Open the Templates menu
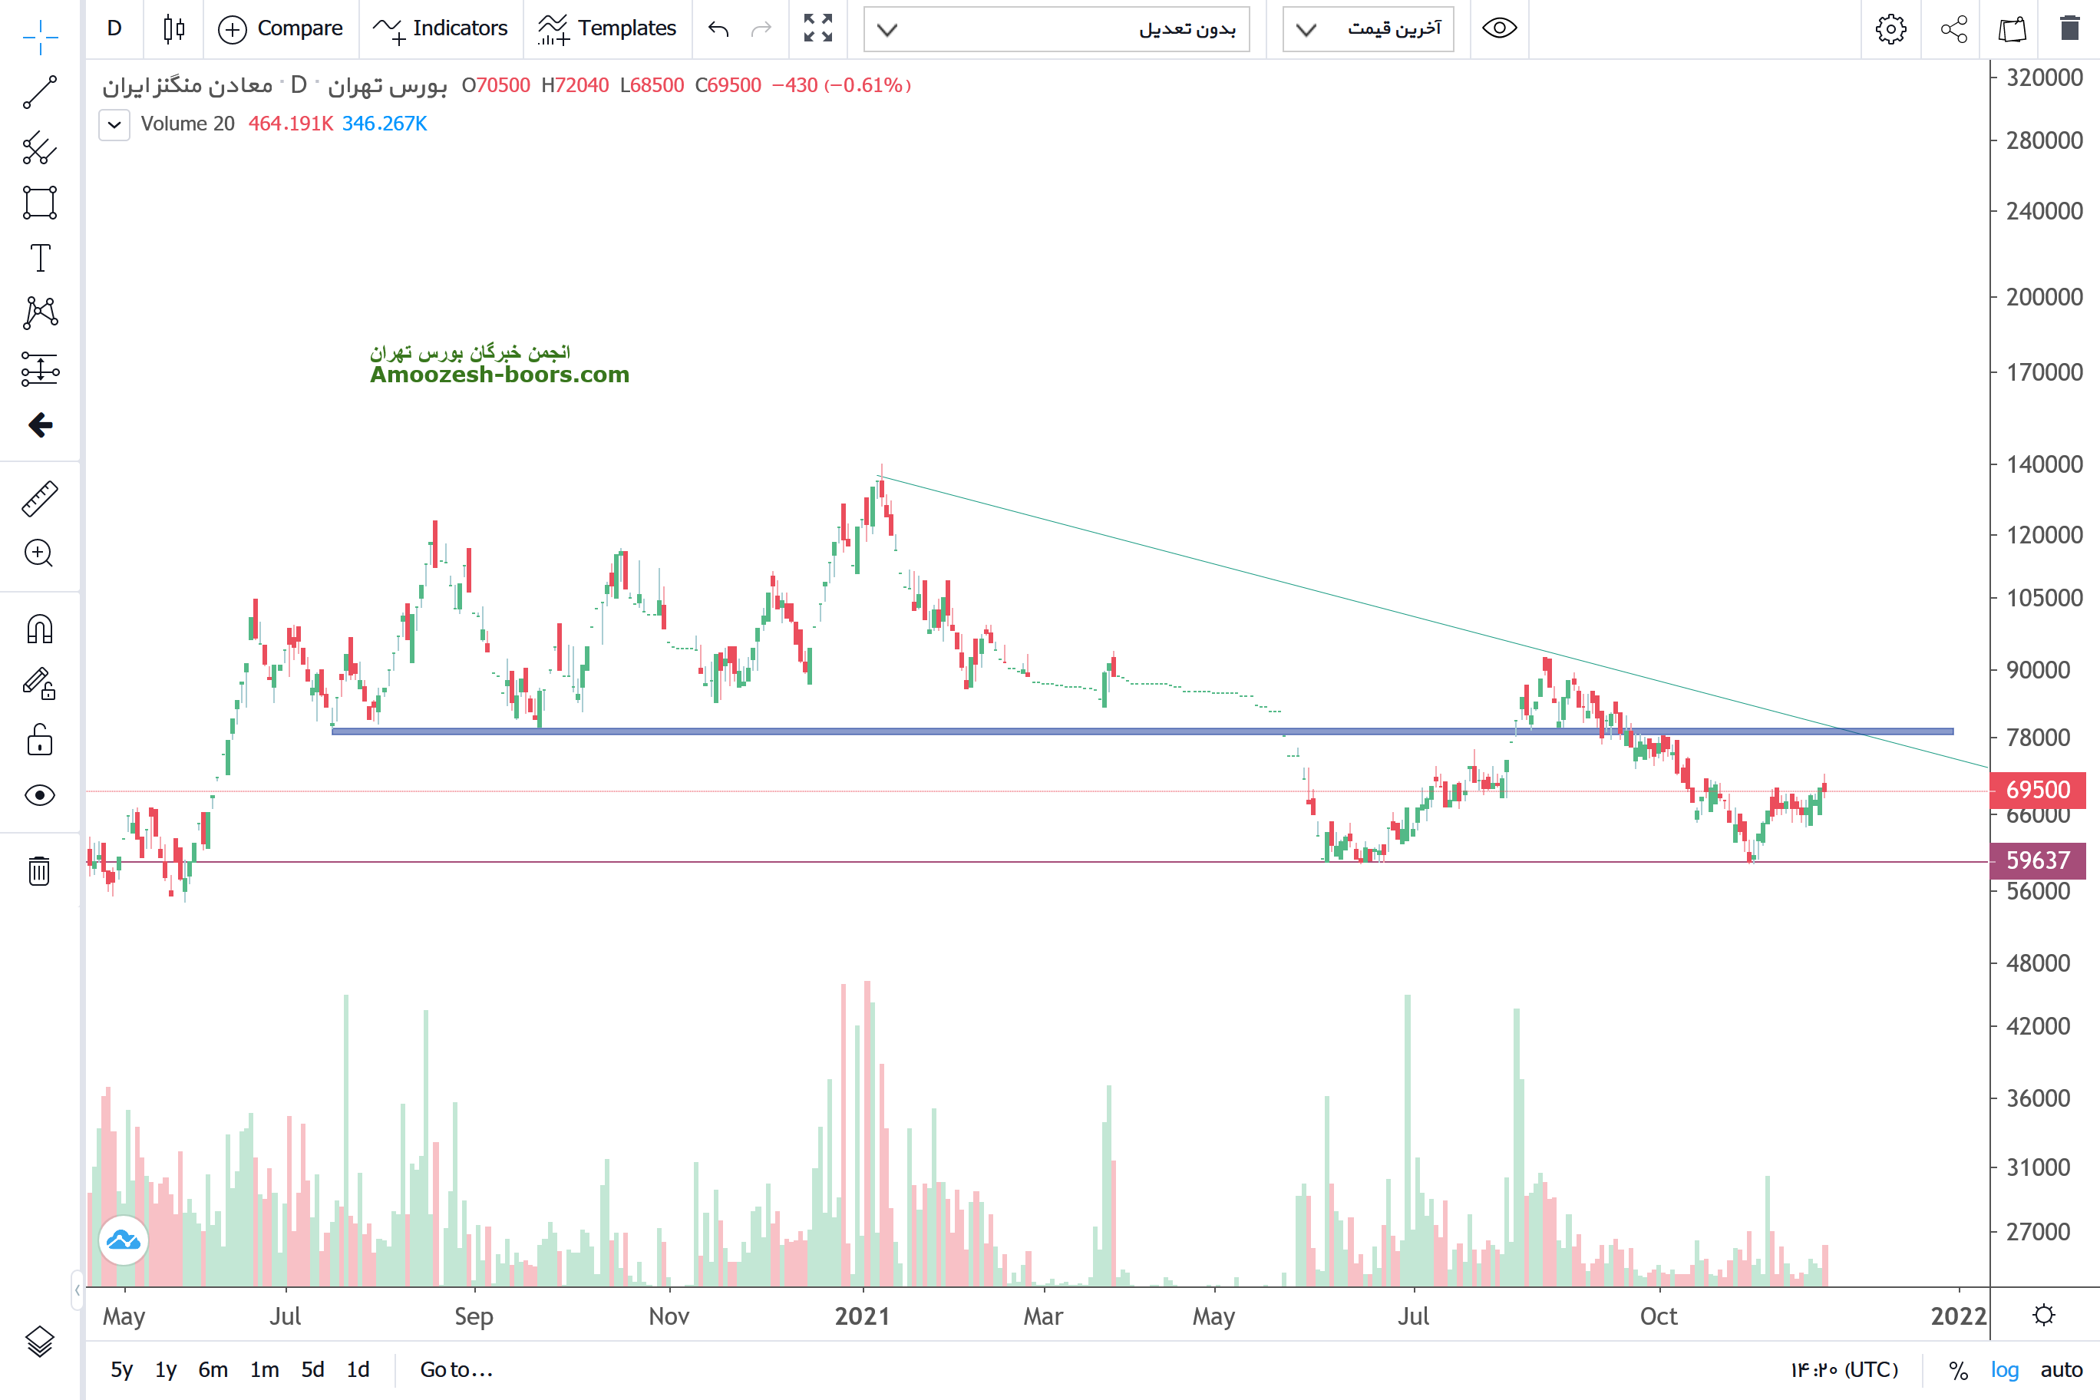This screenshot has width=2100, height=1400. [x=607, y=28]
